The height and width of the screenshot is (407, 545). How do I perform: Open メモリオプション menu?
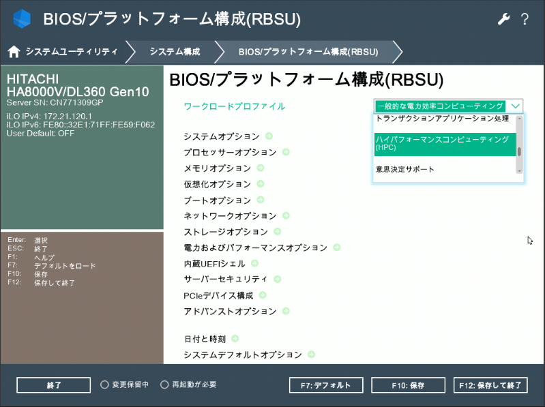[217, 168]
